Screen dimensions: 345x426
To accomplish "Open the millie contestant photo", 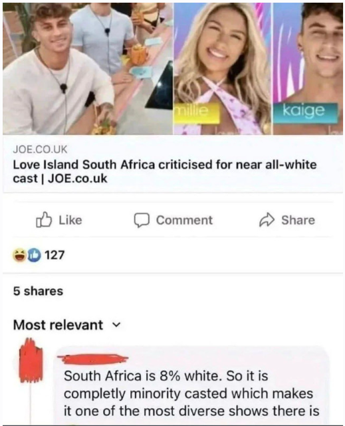I will click(223, 68).
